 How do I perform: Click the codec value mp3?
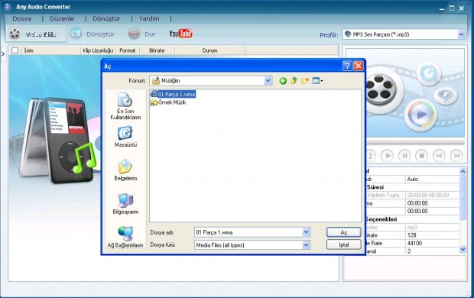pyautogui.click(x=432, y=227)
